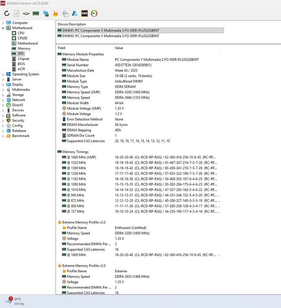Screen dimensions: 281x308
Task: Open the CPU chip tool icon in toolbar
Action: 26,14
